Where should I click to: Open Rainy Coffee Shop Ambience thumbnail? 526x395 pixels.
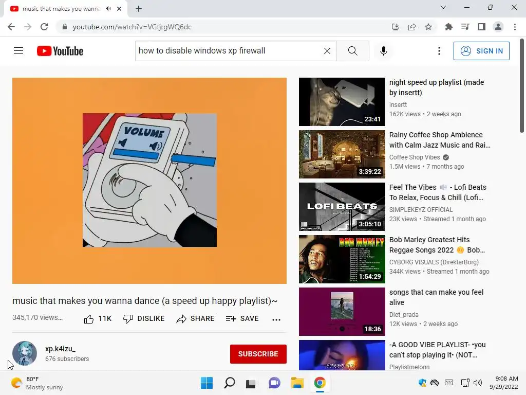coord(342,154)
